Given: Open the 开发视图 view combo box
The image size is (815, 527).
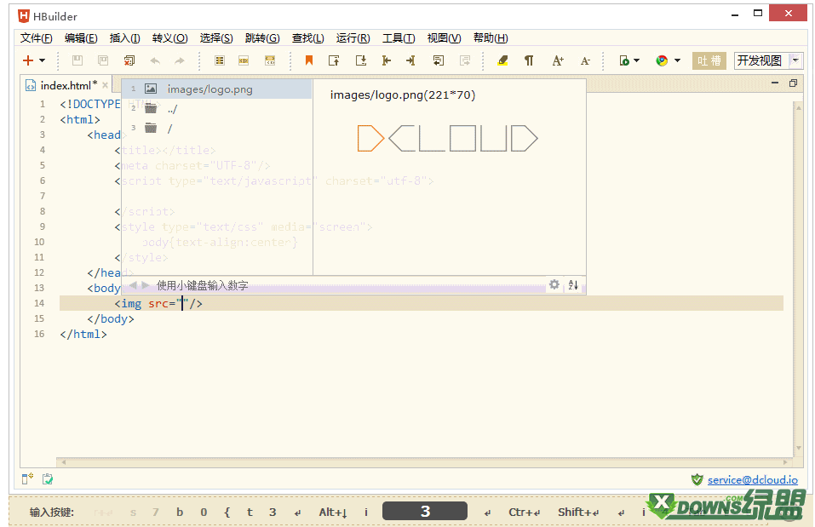Looking at the screenshot, I should [x=767, y=60].
